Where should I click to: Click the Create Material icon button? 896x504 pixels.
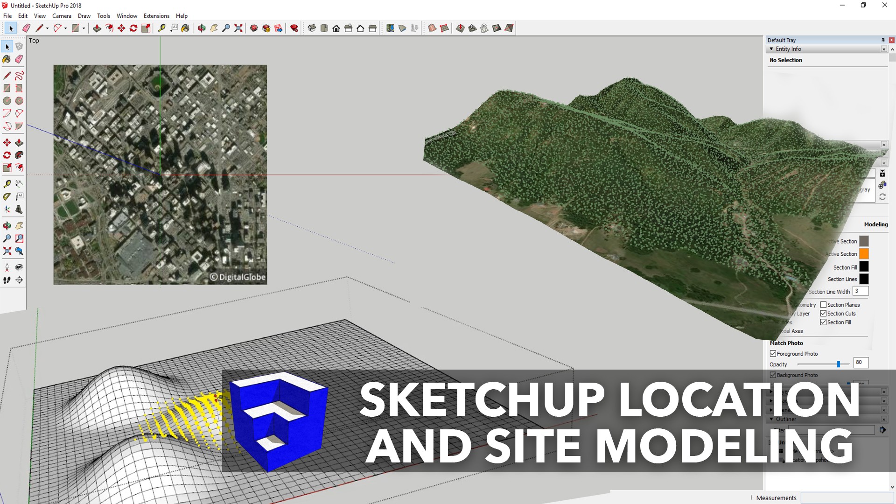[882, 185]
